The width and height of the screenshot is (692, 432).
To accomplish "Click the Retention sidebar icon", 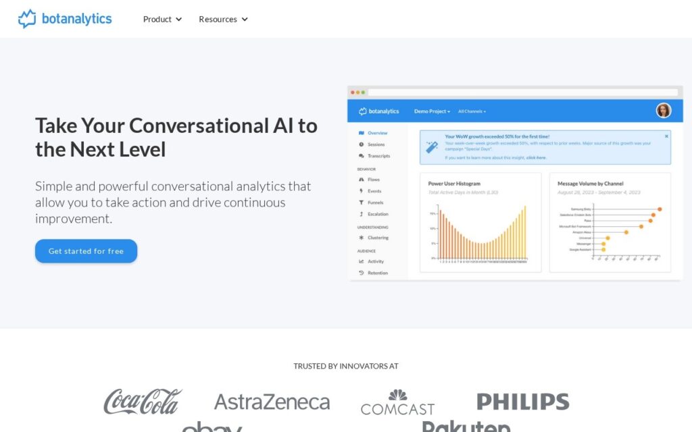I will [x=361, y=273].
